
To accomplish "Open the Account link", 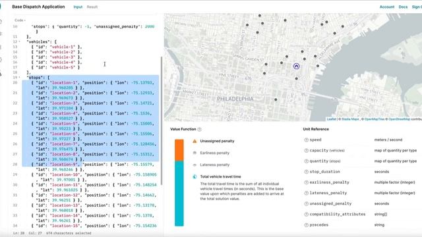I will coord(387,7).
